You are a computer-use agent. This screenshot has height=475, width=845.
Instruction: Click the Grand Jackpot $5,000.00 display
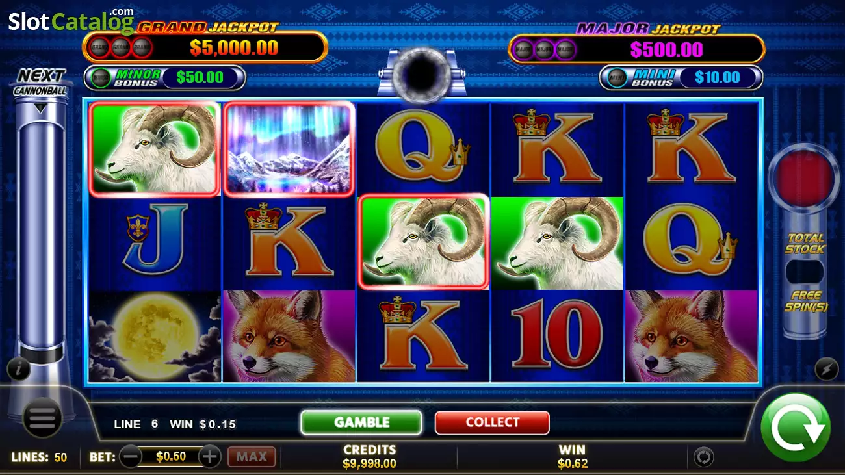[x=205, y=47]
